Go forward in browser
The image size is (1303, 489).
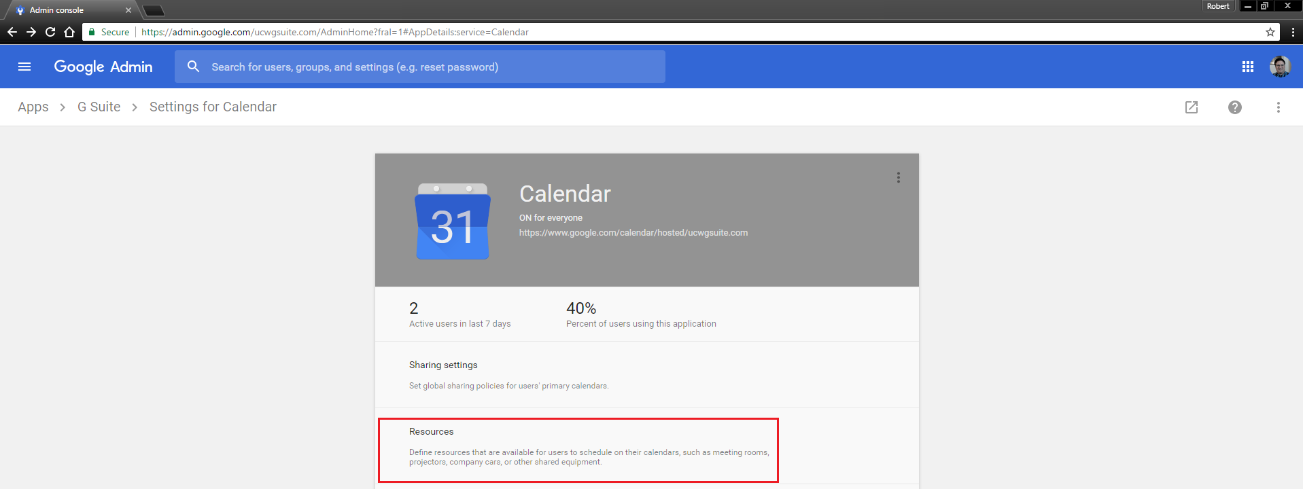[x=31, y=32]
